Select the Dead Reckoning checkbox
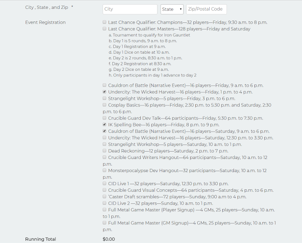 click(x=104, y=151)
